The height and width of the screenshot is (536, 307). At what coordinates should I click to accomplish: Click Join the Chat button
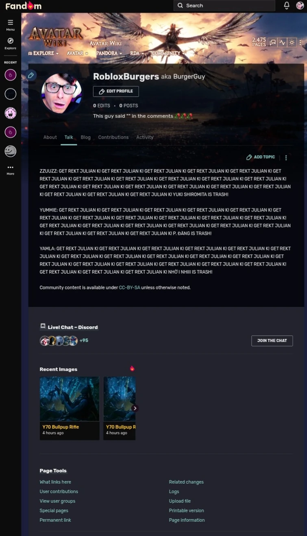pos(272,341)
